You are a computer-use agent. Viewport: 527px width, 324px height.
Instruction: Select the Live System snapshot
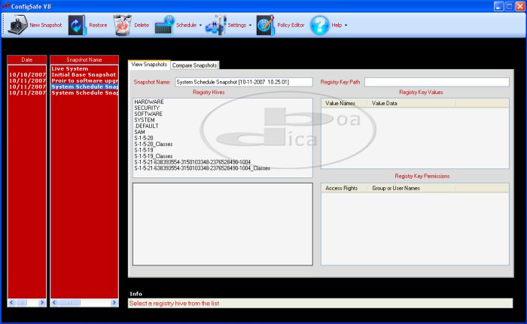(70, 69)
